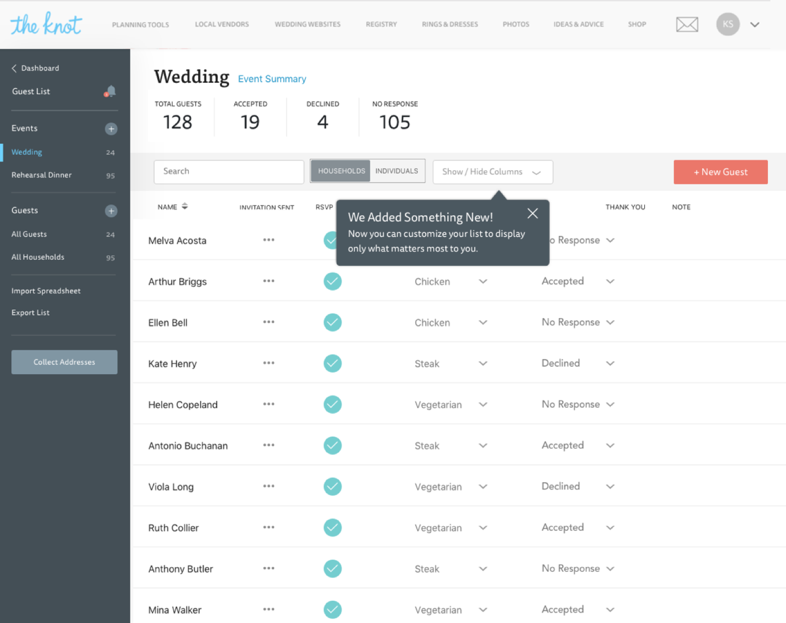Open meal dropdown for Helen Copeland
This screenshot has width=786, height=623.
pyautogui.click(x=482, y=405)
